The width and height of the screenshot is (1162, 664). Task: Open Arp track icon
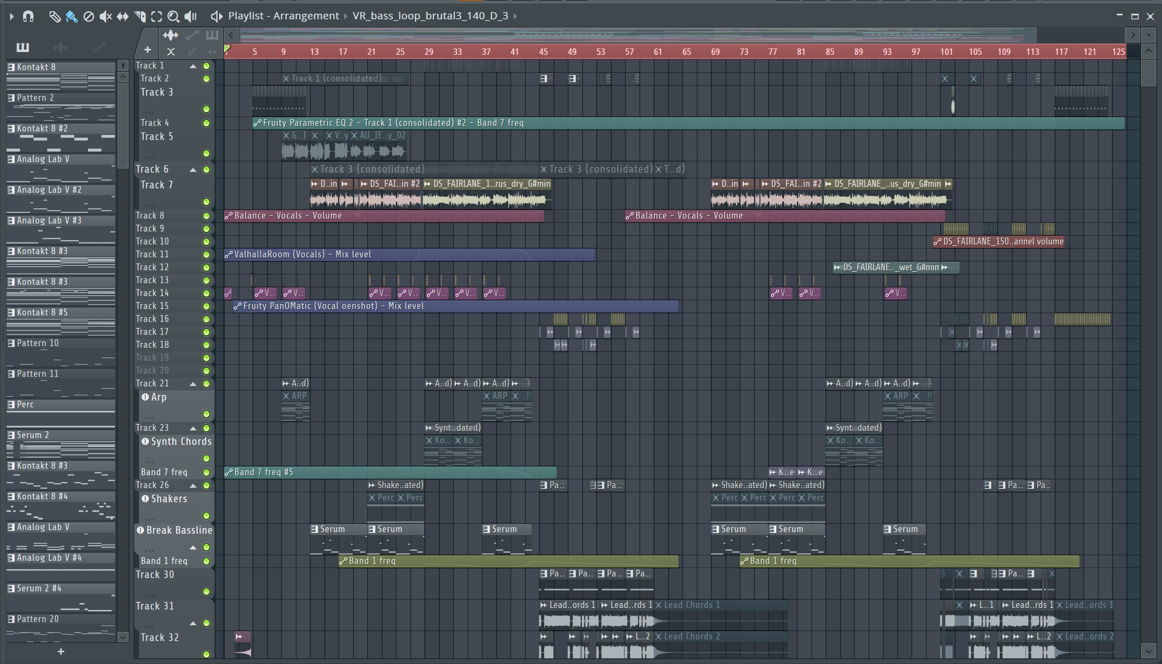145,397
